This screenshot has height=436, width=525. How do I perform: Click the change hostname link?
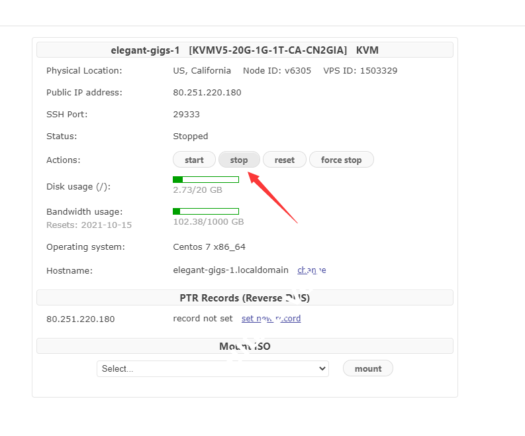click(x=311, y=270)
